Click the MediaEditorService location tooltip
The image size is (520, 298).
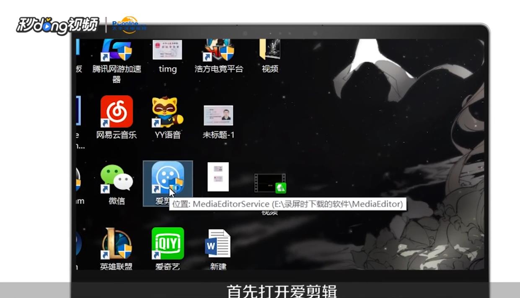tap(287, 204)
